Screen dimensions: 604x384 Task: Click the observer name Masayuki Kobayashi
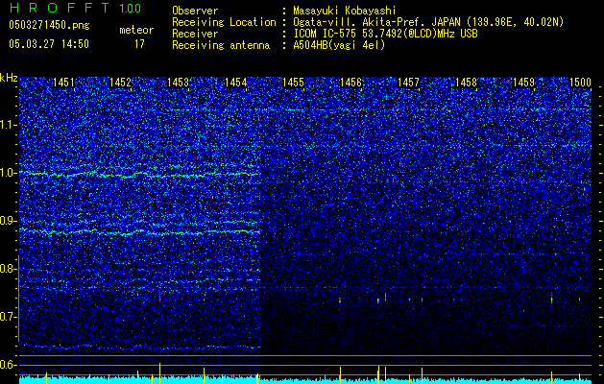click(345, 11)
